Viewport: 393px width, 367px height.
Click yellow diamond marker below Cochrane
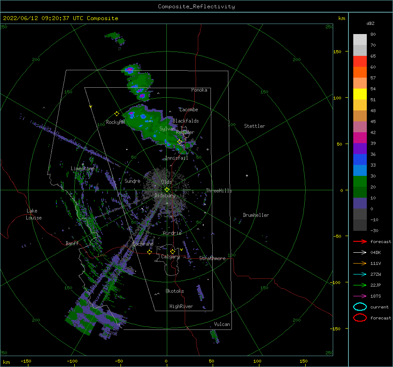150,252
